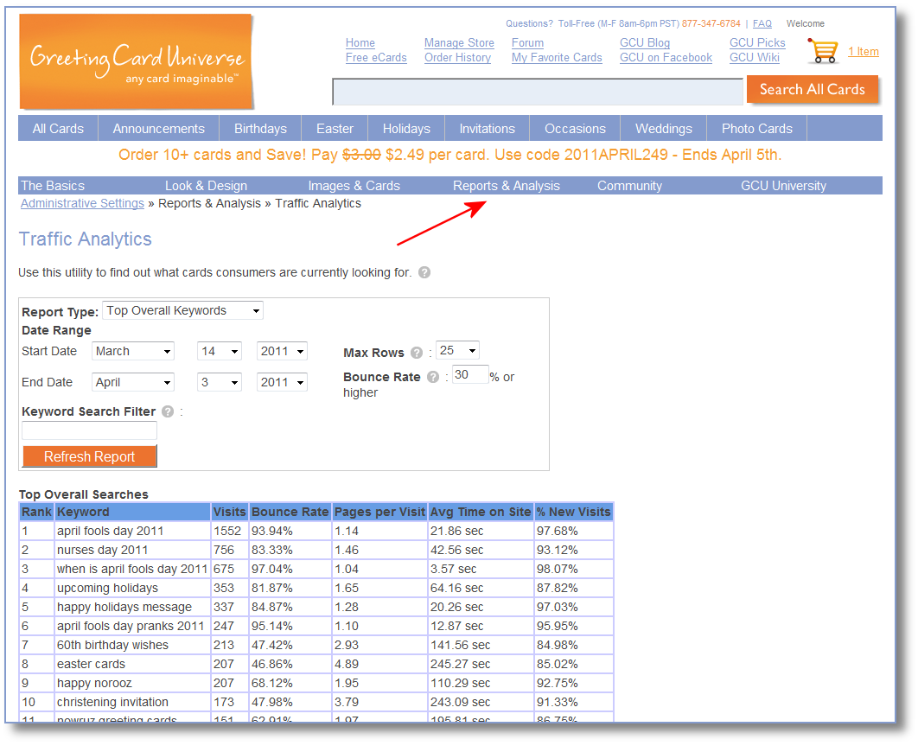
Task: Select the All Cards category tab
Action: coord(58,129)
